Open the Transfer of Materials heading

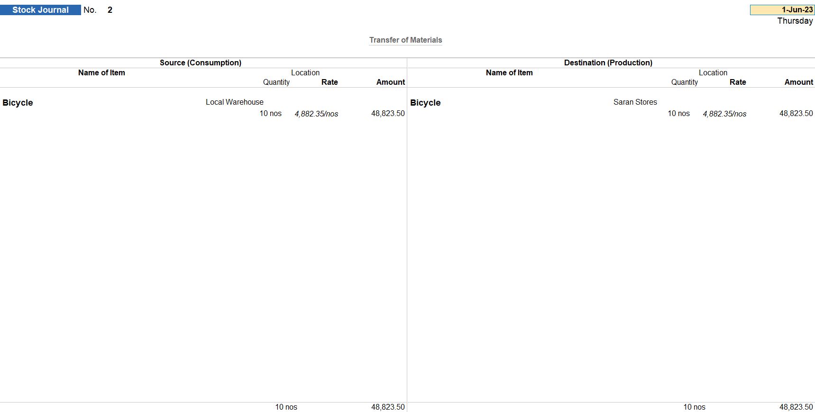click(x=406, y=40)
